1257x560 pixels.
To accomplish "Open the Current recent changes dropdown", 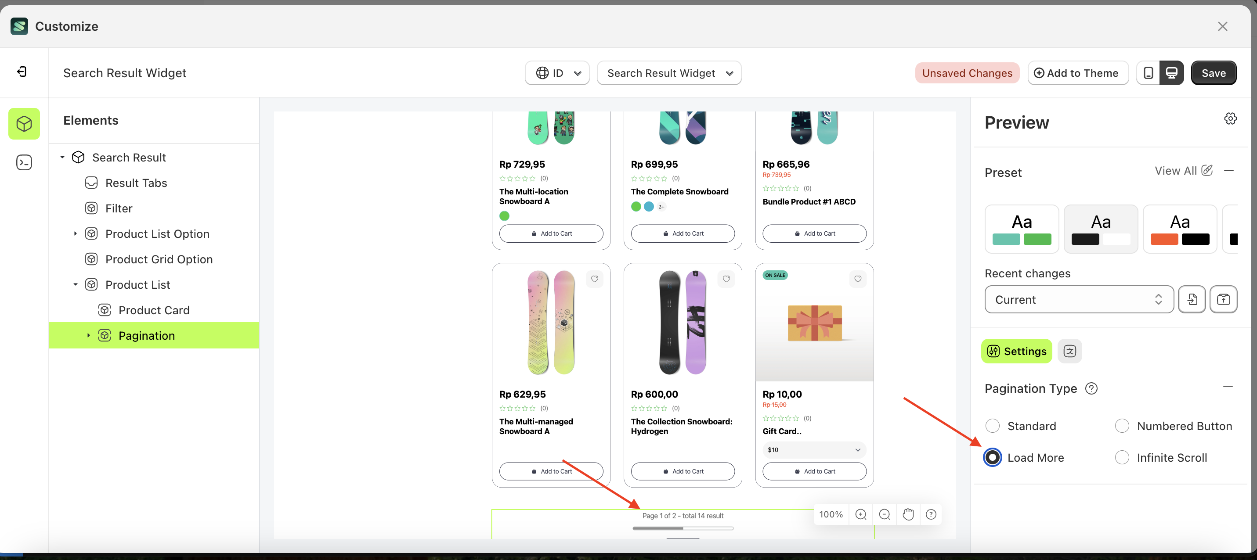I will (1078, 299).
